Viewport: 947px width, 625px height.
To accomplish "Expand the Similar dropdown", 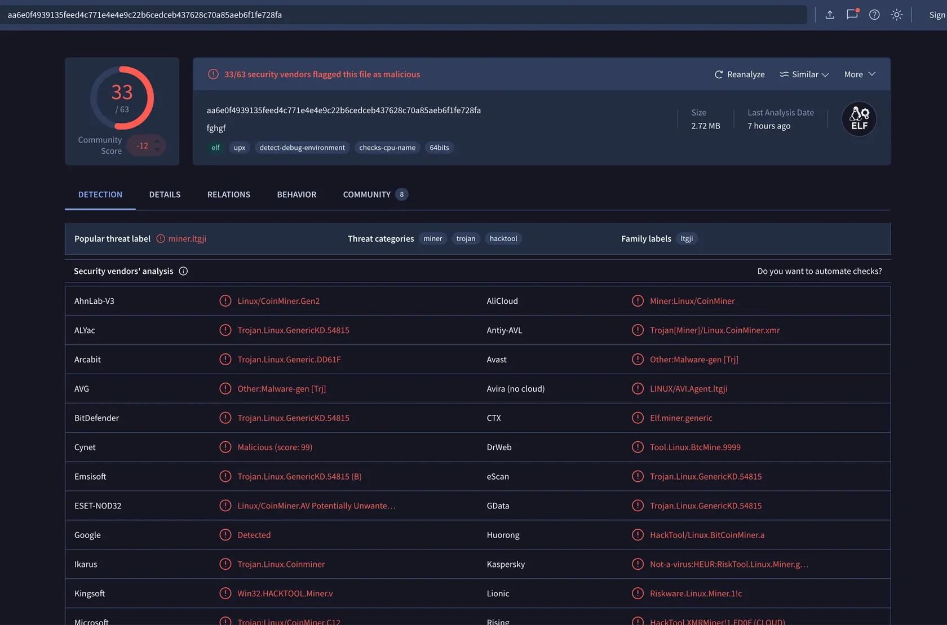I will point(804,74).
